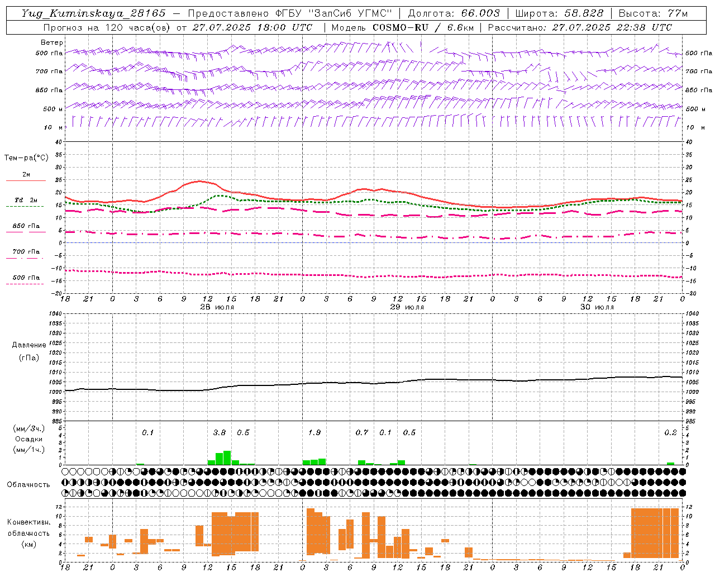Click the 3.8 precipitation total
715x572 pixels.
tap(220, 432)
